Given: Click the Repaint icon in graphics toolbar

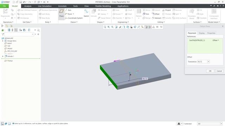Looking at the screenshot, I should pyautogui.click(x=116, y=27).
